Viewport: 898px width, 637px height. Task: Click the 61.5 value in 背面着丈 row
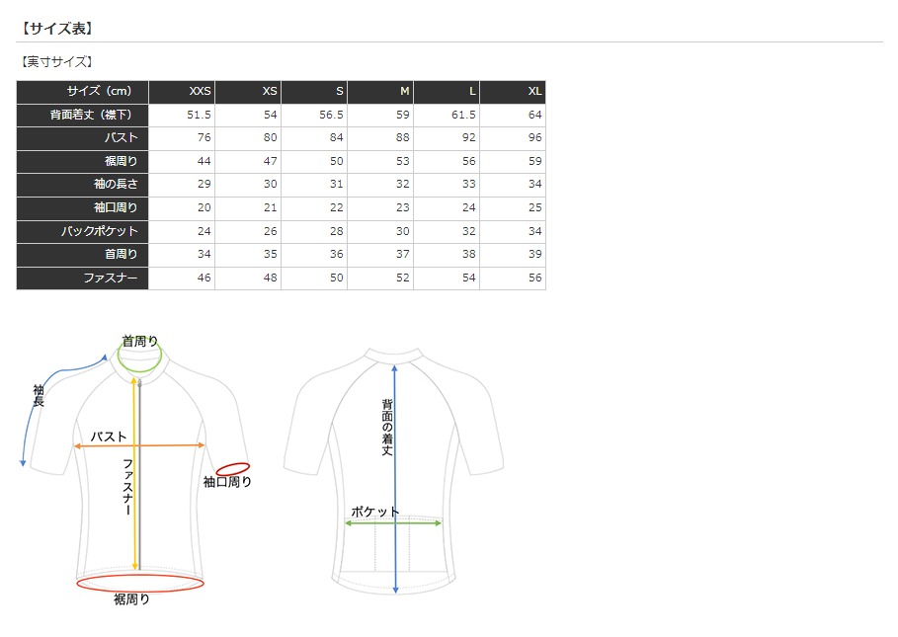coord(463,115)
